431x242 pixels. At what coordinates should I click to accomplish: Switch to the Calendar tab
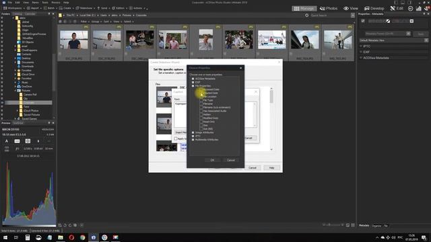click(x=30, y=13)
